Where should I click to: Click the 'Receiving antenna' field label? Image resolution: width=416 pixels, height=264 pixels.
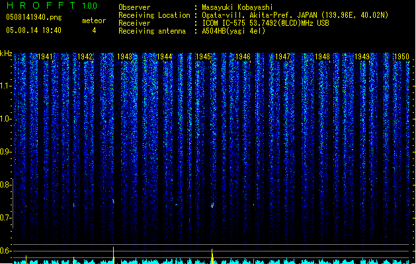point(152,31)
